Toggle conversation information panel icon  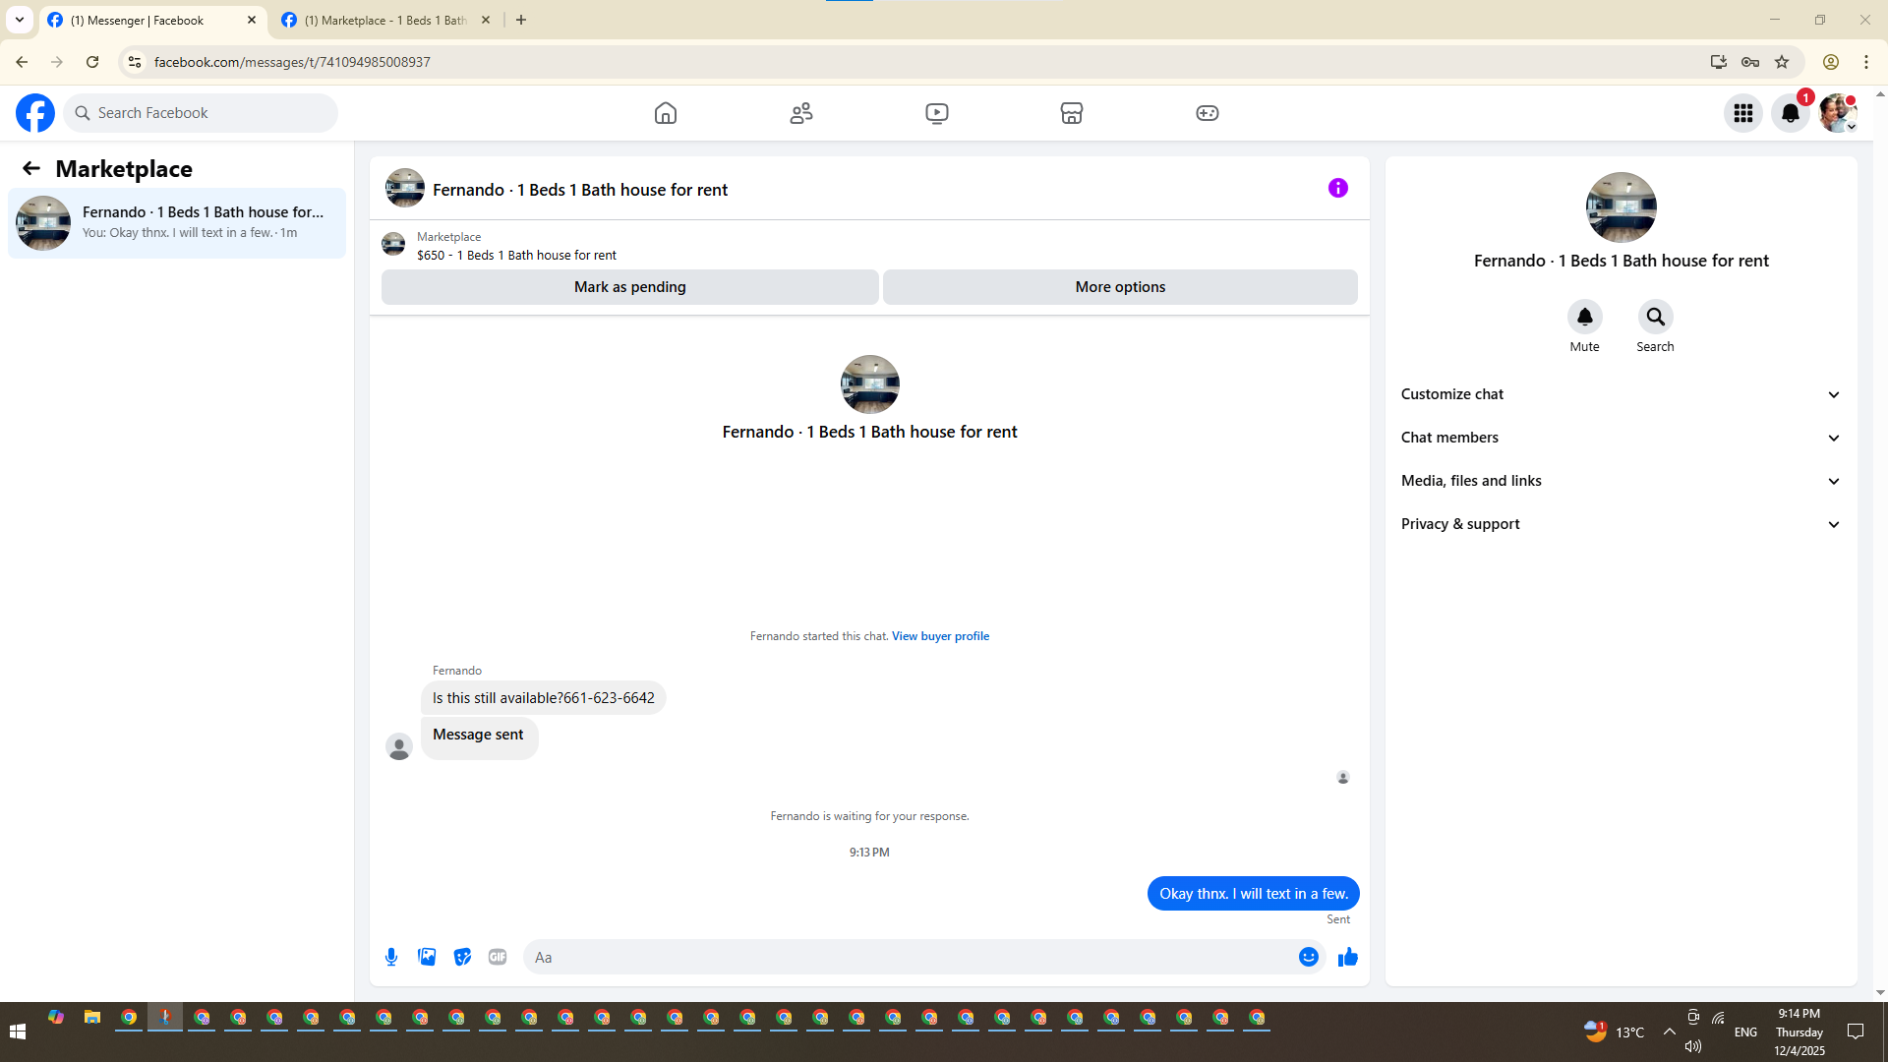(x=1337, y=188)
